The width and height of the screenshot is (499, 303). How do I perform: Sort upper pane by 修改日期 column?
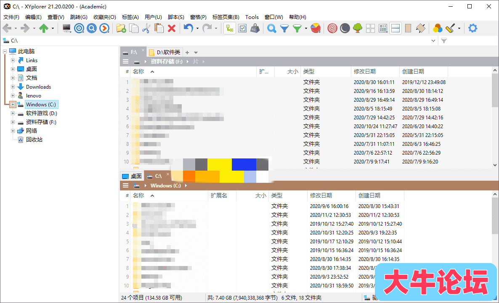375,71
